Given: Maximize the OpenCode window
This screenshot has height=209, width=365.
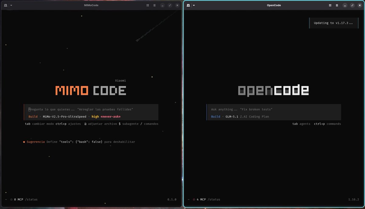Looking at the screenshot, I should (352, 5).
